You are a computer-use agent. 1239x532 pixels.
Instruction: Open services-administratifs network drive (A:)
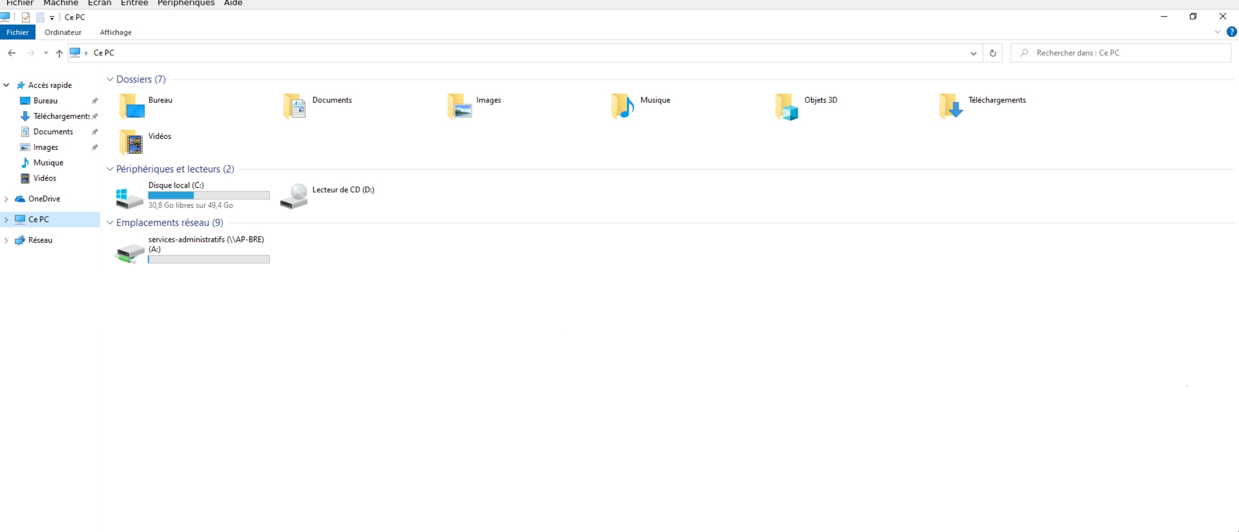coord(130,252)
